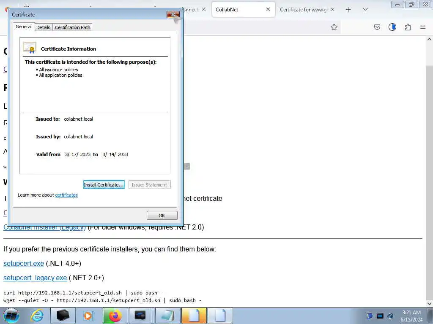The image size is (433, 324).
Task: Open the dark monitor app in the taskbar
Action: pyautogui.click(x=141, y=316)
